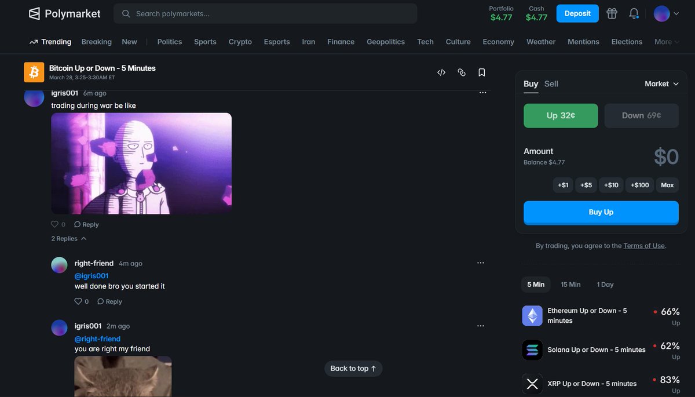The image size is (695, 397).
Task: Open options for igris001's 2m ago reply
Action: 480,326
